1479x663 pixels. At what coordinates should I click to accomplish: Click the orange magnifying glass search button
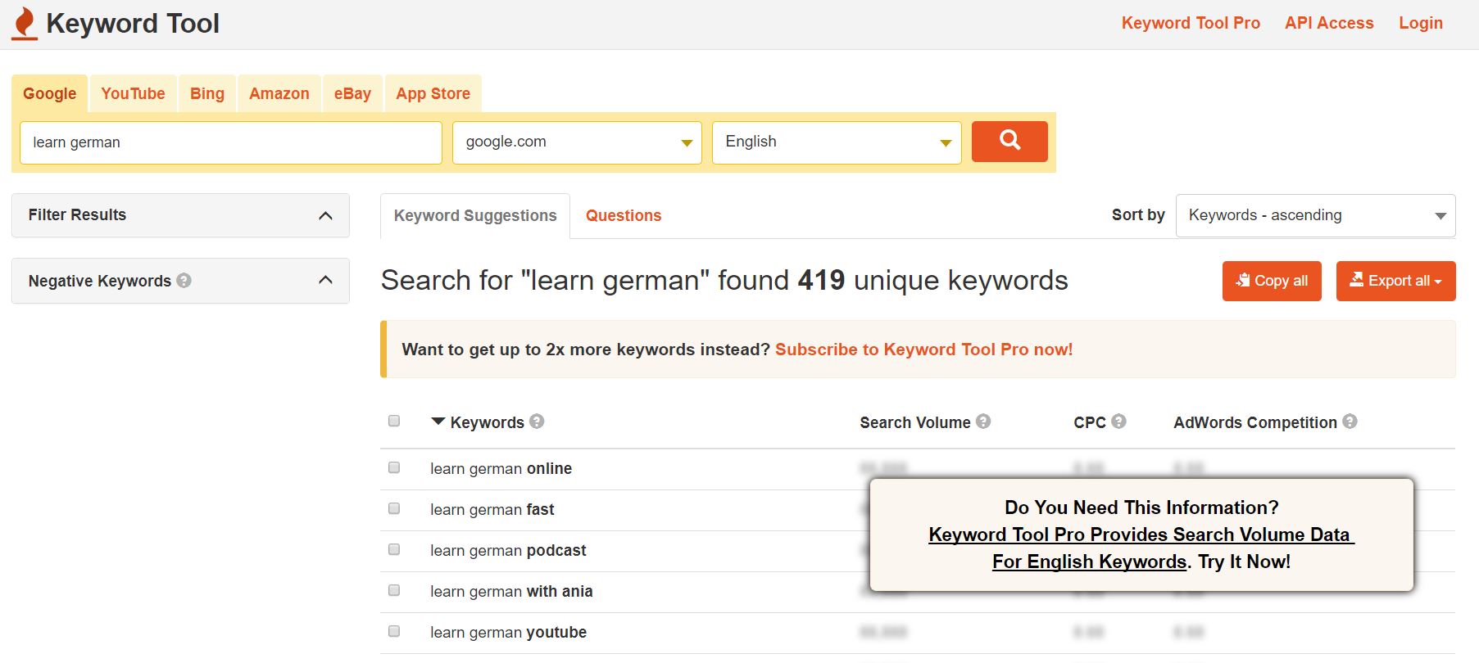pos(1009,142)
